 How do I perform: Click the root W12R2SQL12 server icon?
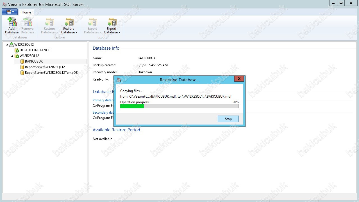click(x=11, y=45)
